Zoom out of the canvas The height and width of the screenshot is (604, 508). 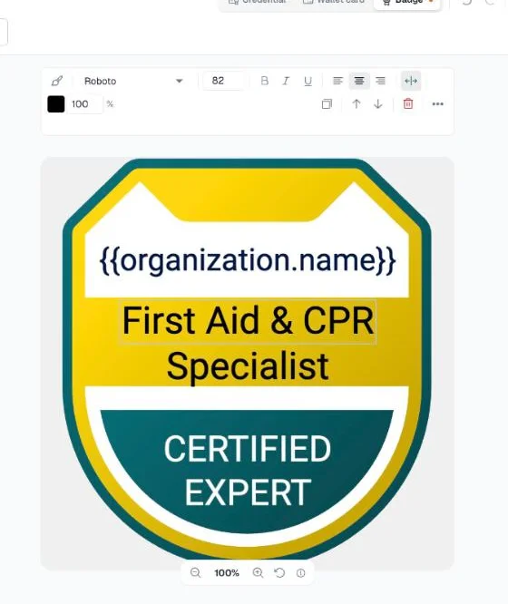pyautogui.click(x=196, y=573)
